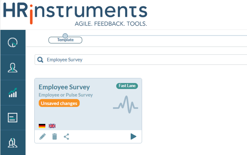Select the German flag language

click(x=42, y=126)
